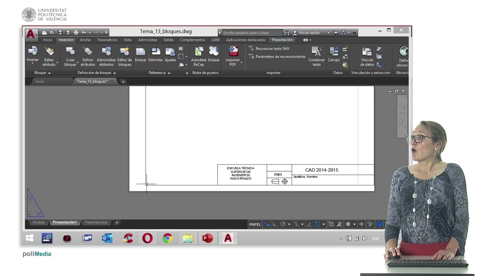
Task: Select the Combinar texto tool
Action: 316,56
